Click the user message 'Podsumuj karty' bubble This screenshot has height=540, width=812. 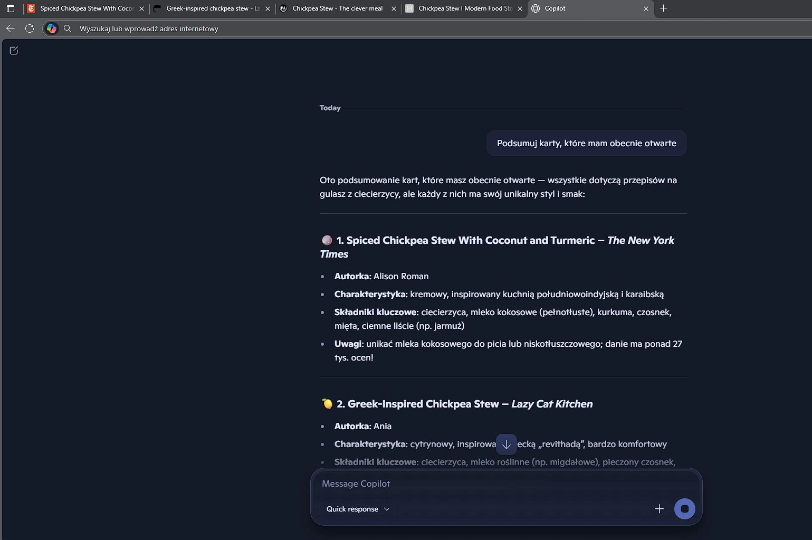[x=586, y=143]
